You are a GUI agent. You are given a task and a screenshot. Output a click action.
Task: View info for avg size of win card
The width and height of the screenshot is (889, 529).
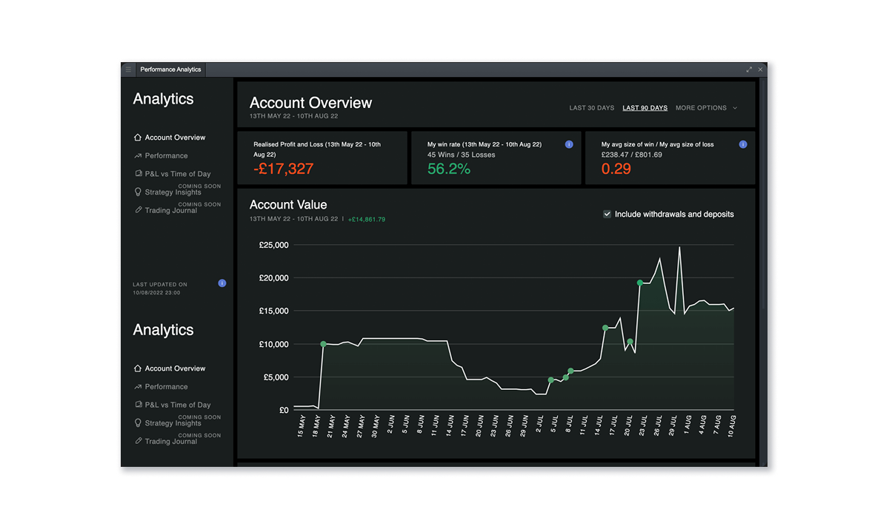click(x=743, y=144)
